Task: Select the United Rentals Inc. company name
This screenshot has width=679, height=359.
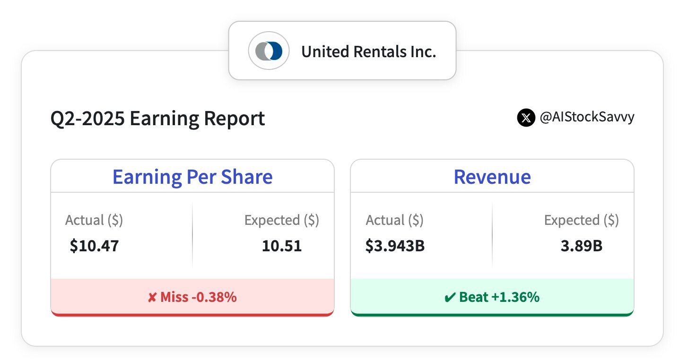Action: coord(368,51)
